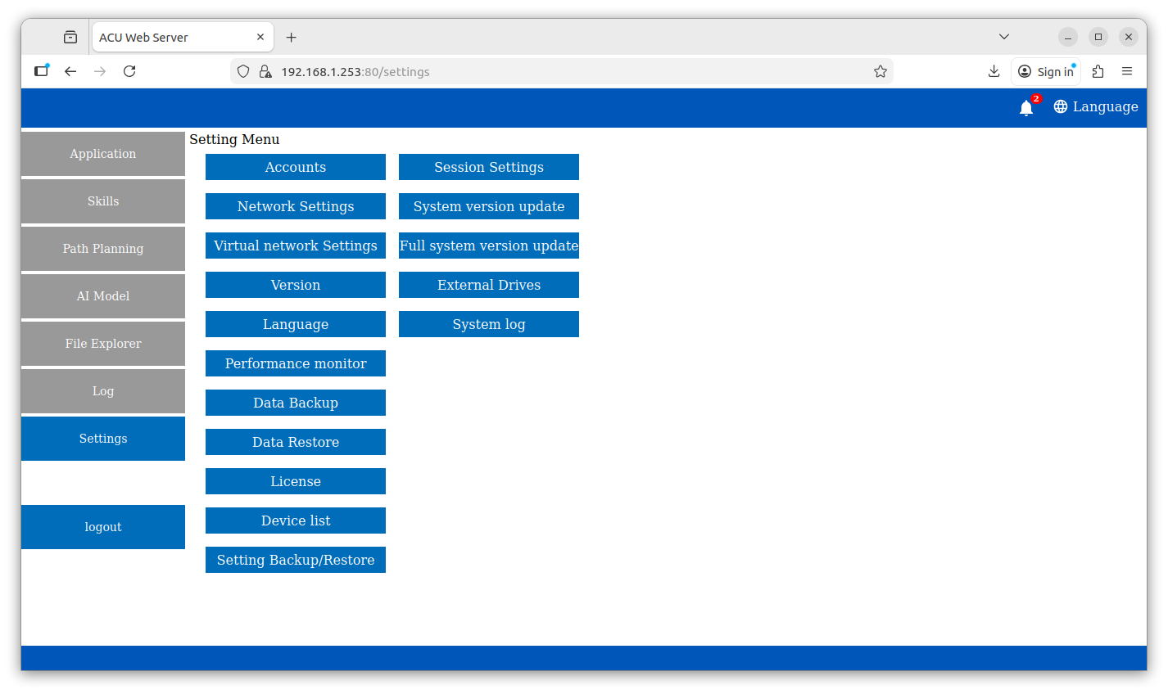1168x694 pixels.
Task: Open AI Model in the sidebar
Action: coord(103,296)
